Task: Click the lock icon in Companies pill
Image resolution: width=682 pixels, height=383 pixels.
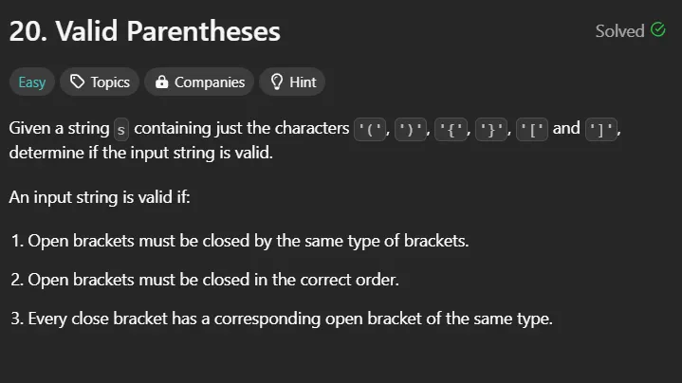Action: tap(162, 82)
